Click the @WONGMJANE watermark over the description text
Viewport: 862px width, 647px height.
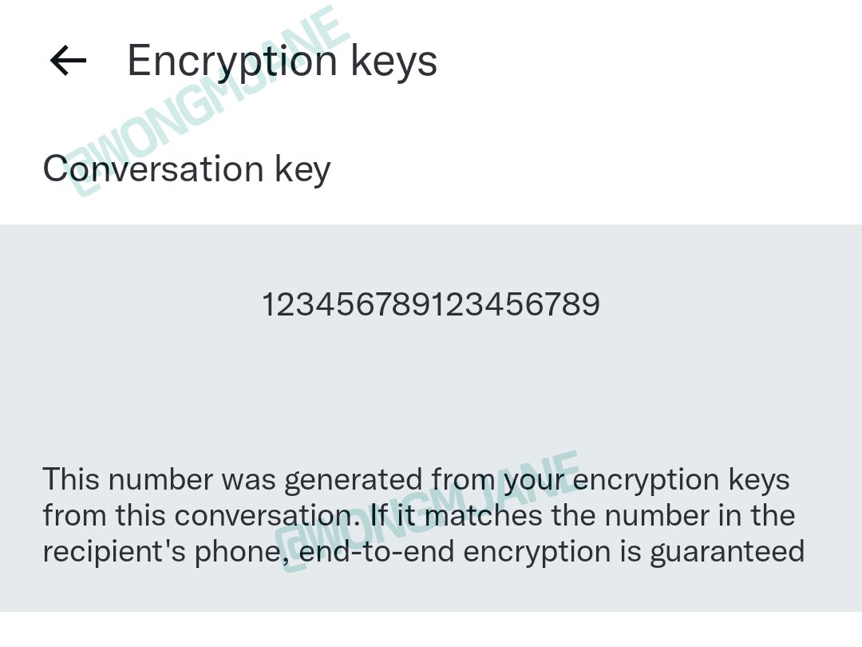pos(429,512)
